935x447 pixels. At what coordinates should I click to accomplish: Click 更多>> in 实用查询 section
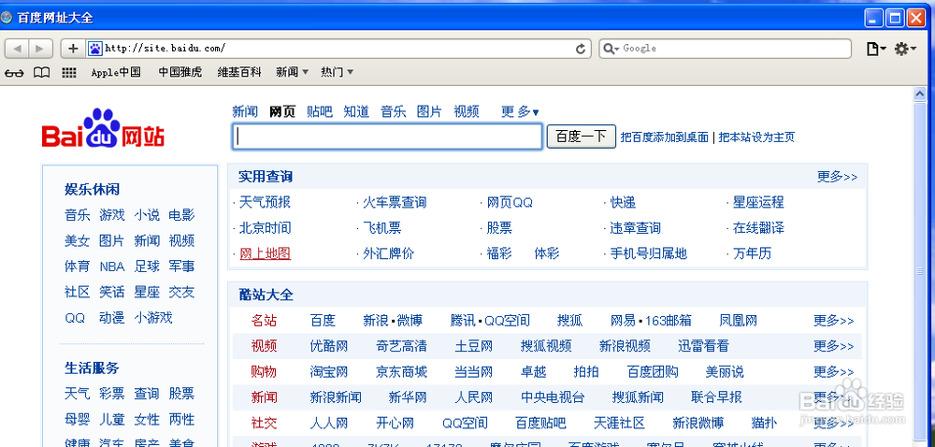[x=837, y=177]
